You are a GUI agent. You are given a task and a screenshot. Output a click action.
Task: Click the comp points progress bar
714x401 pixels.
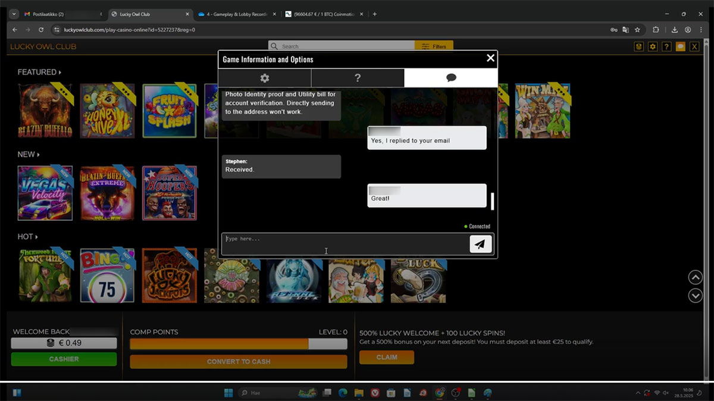tap(239, 344)
